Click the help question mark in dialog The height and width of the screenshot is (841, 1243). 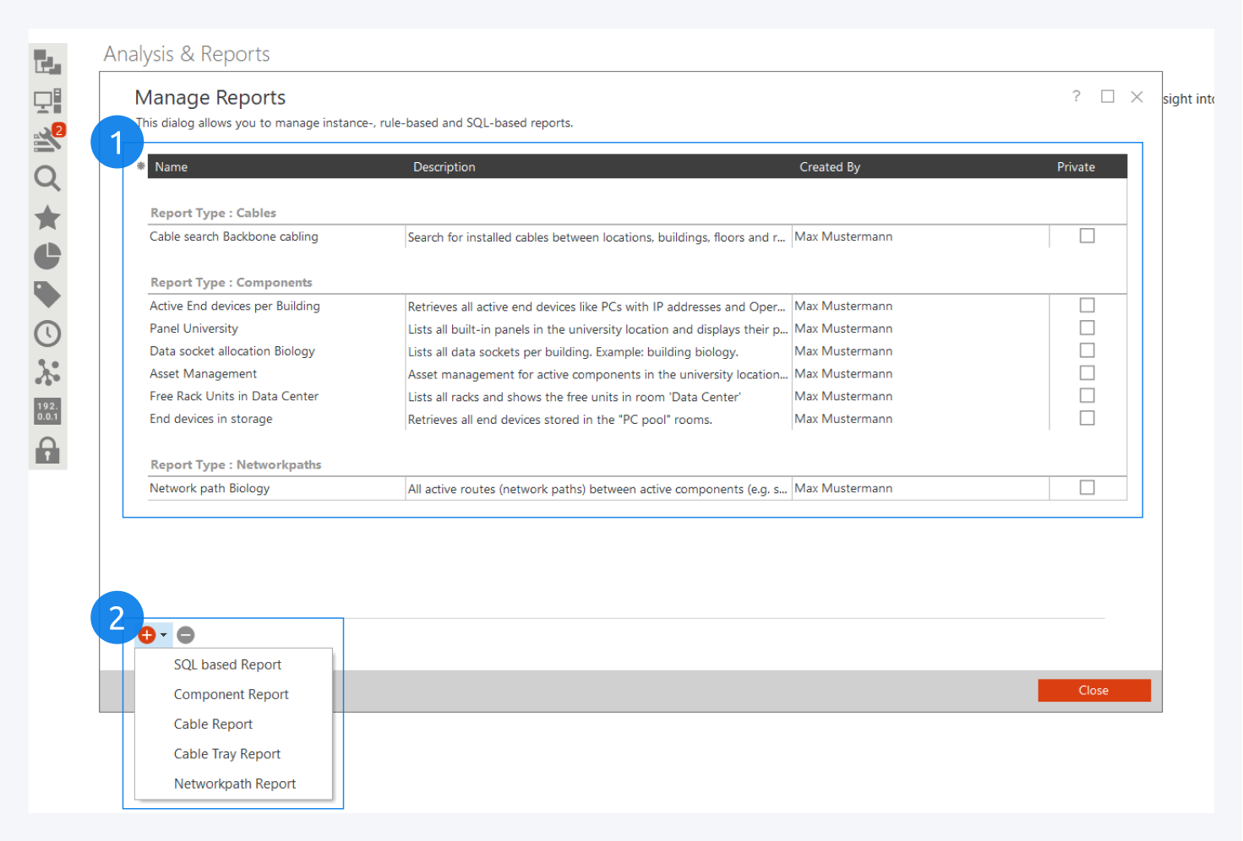pos(1076,96)
